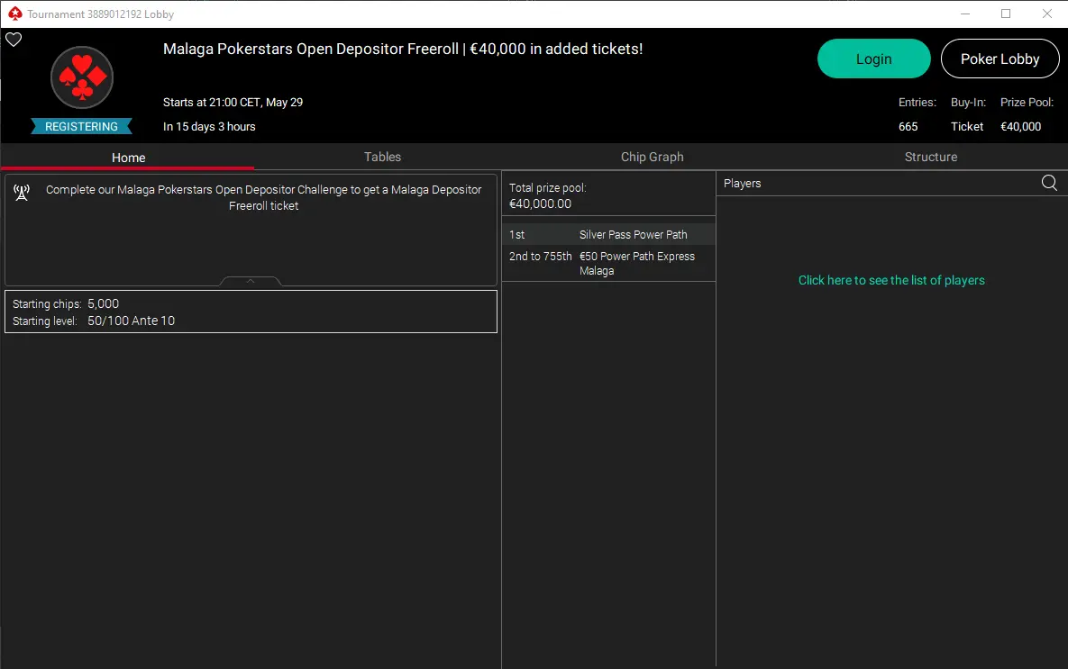Click the Starting chips 5,000 value

103,303
